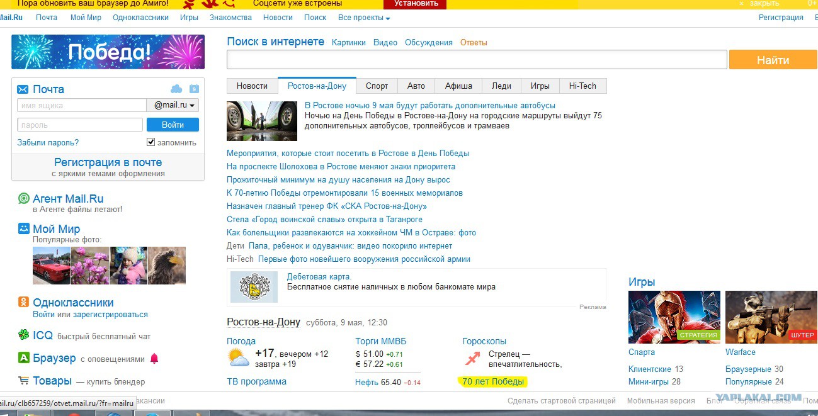This screenshot has width=818, height=416.
Task: Click the имя ящика mailbox name field
Action: tap(82, 105)
